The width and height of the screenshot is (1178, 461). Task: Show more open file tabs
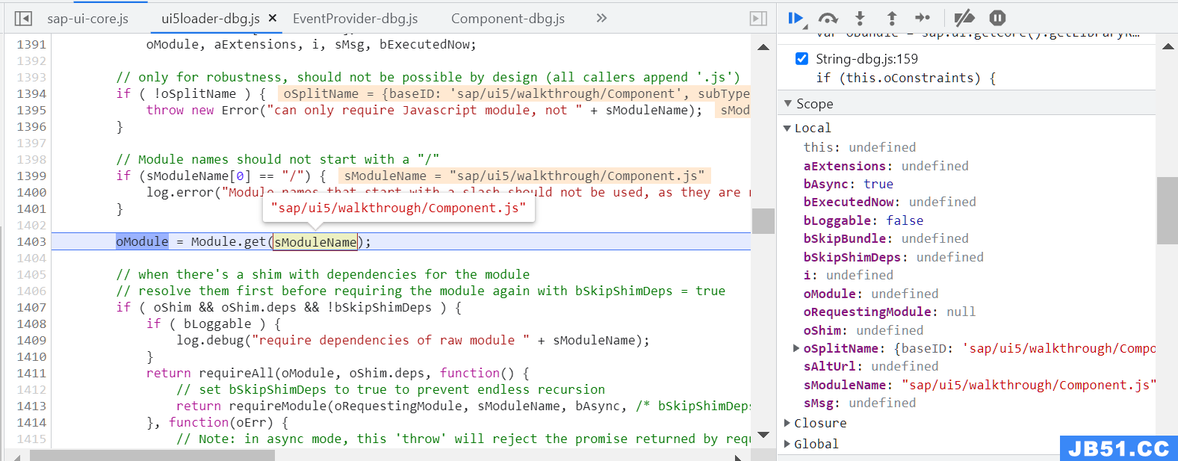(x=601, y=18)
